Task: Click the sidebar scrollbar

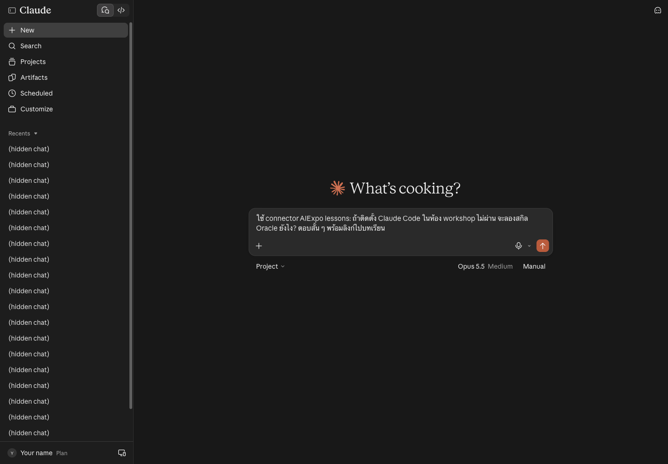Action: pos(131,216)
